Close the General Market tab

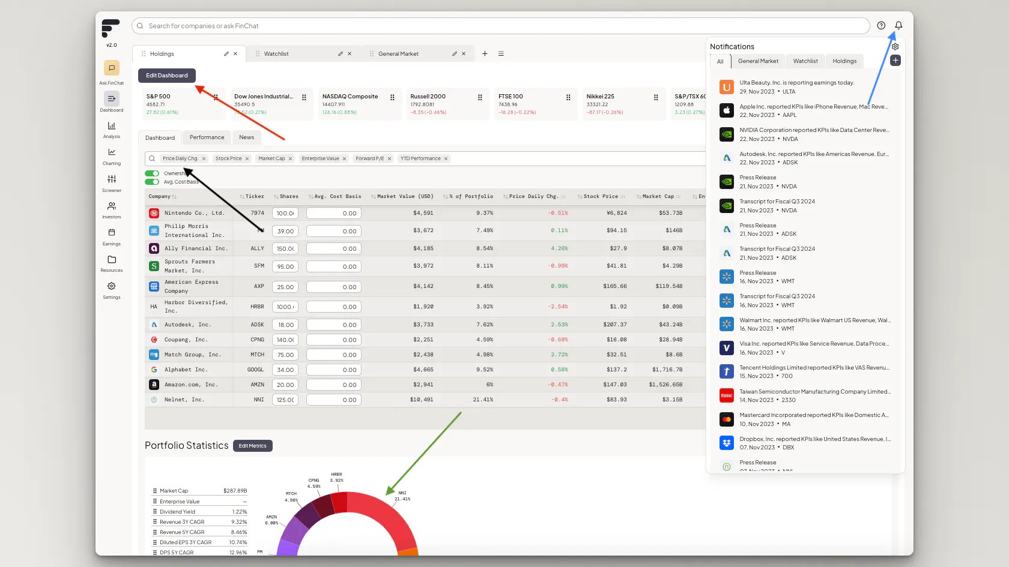point(464,54)
